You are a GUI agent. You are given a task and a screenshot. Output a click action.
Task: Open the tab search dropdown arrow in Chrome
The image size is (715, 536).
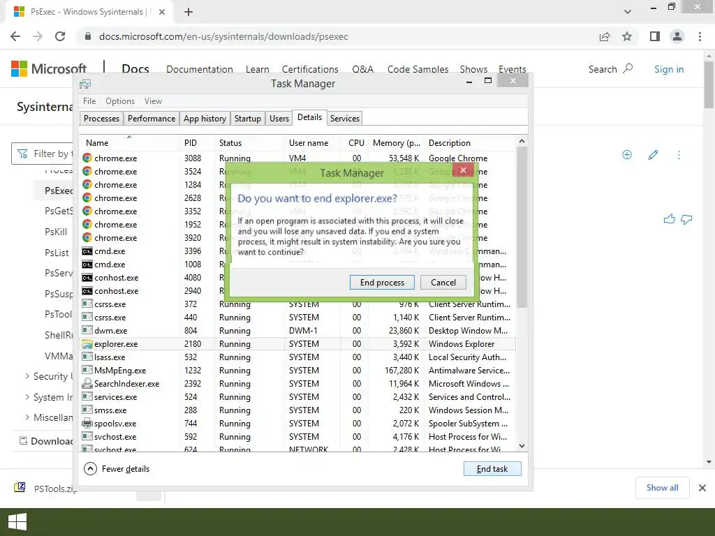(x=628, y=12)
